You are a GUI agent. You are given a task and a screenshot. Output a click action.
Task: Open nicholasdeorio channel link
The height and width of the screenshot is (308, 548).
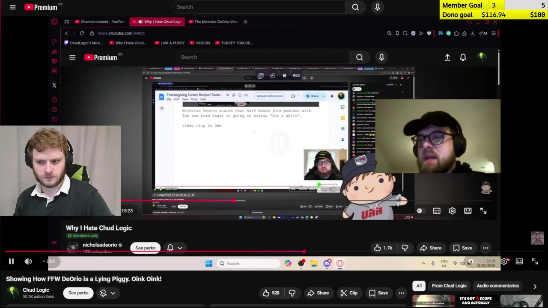tap(100, 245)
